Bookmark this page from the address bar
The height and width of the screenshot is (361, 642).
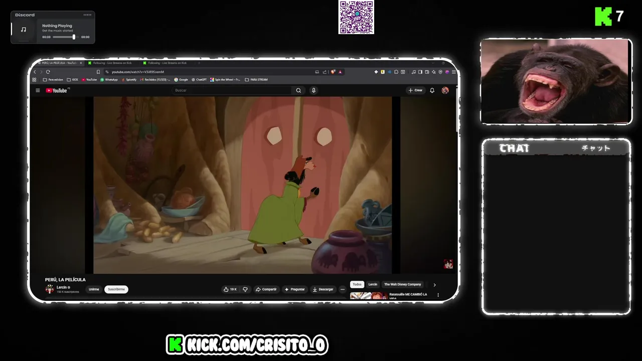(x=98, y=72)
